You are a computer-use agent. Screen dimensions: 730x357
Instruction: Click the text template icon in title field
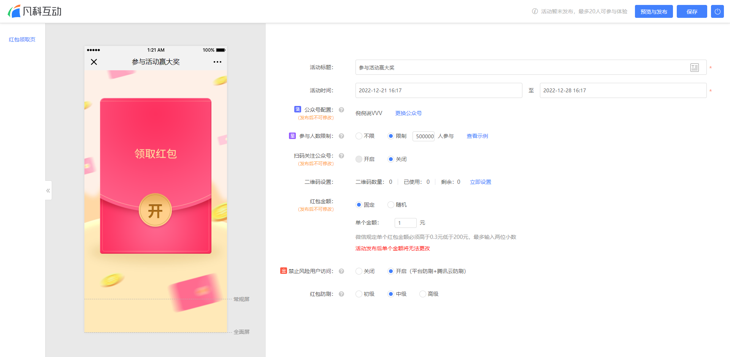pyautogui.click(x=694, y=68)
